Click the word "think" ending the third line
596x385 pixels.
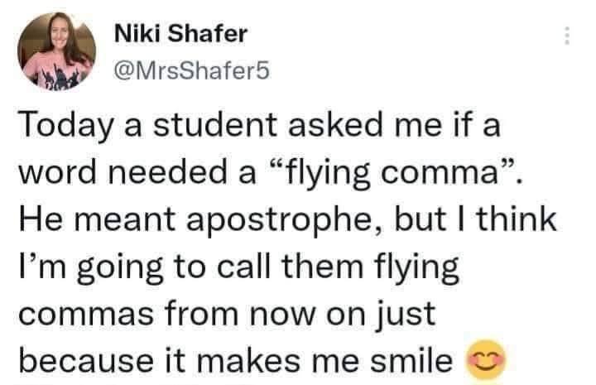pos(517,219)
